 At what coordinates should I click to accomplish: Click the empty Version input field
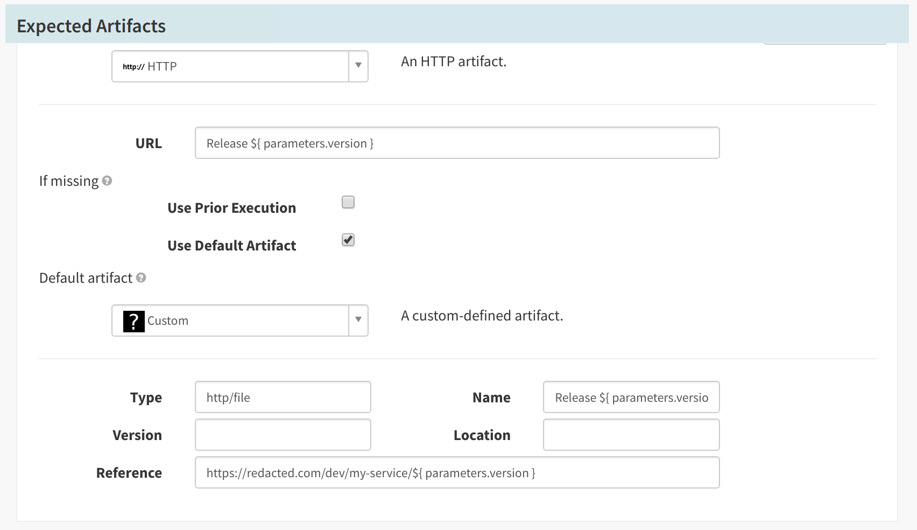(283, 435)
